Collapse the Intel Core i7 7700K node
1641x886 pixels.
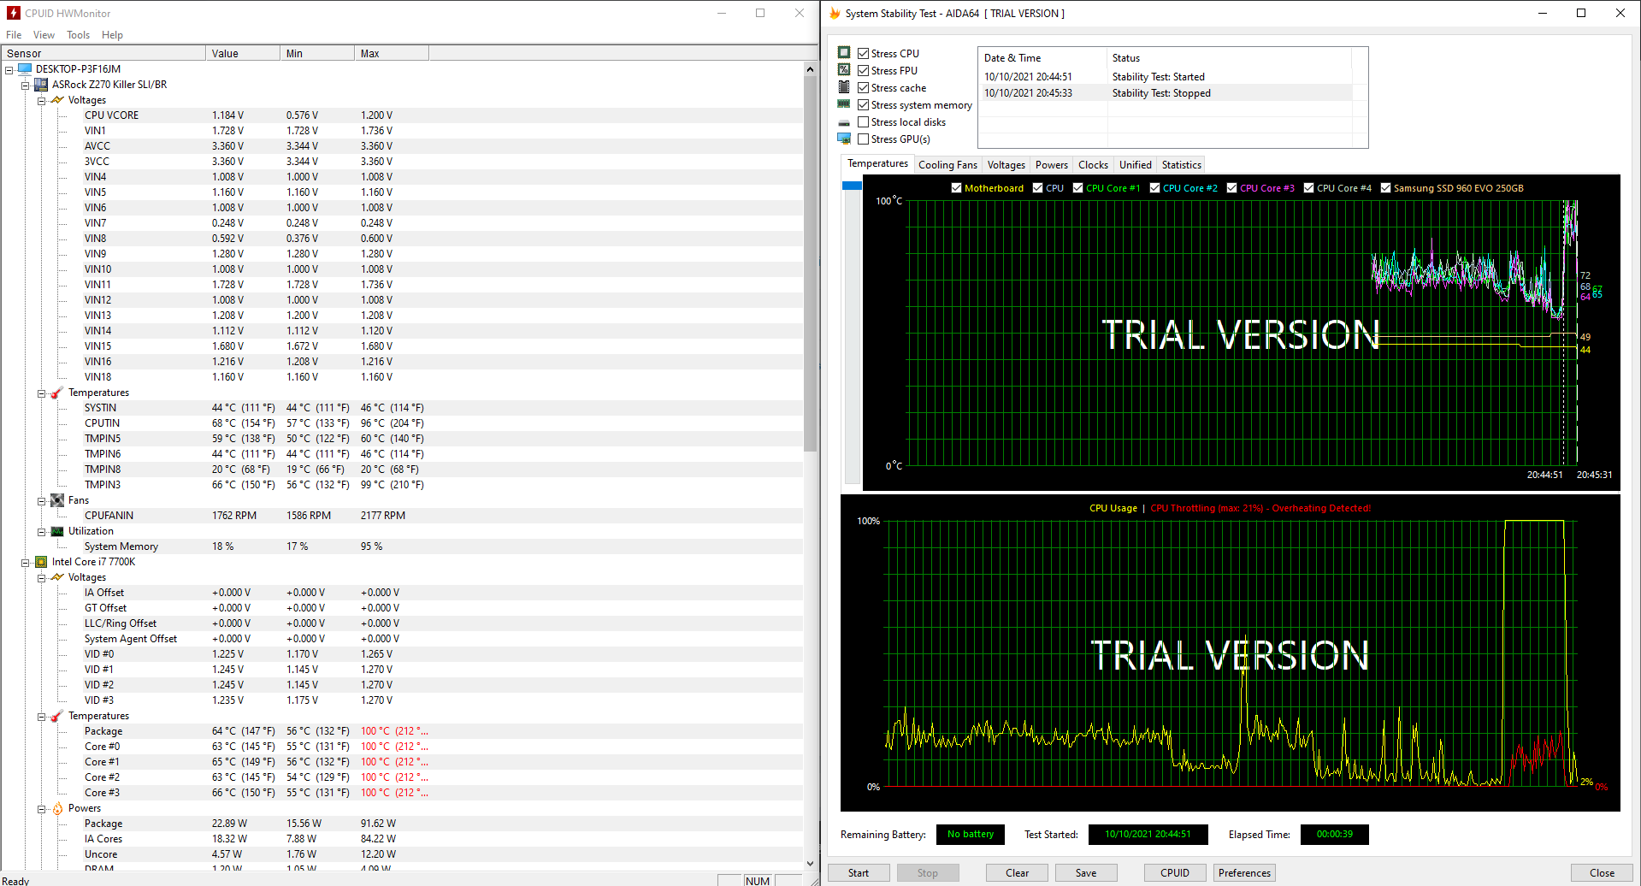click(26, 562)
